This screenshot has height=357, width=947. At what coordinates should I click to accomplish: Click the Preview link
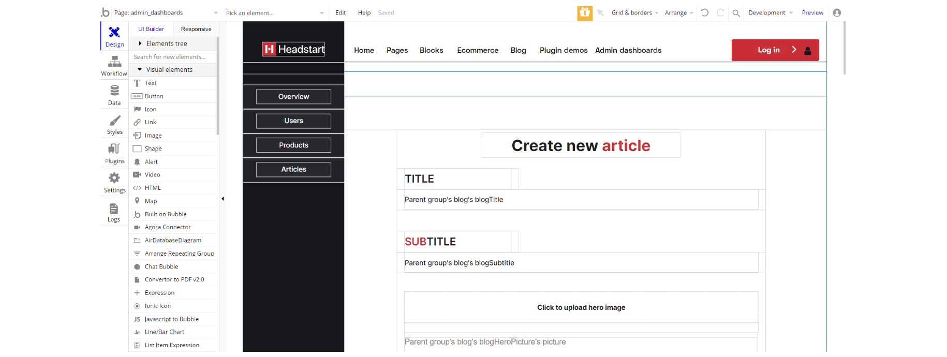pos(812,12)
